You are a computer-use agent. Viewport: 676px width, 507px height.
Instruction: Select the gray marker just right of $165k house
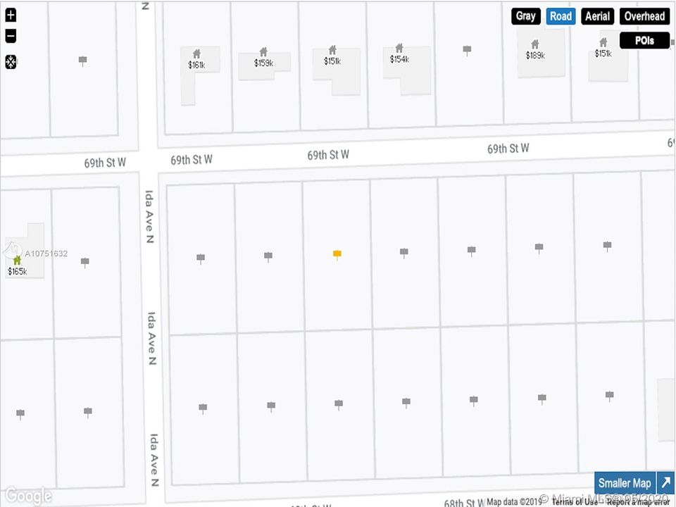tap(85, 263)
